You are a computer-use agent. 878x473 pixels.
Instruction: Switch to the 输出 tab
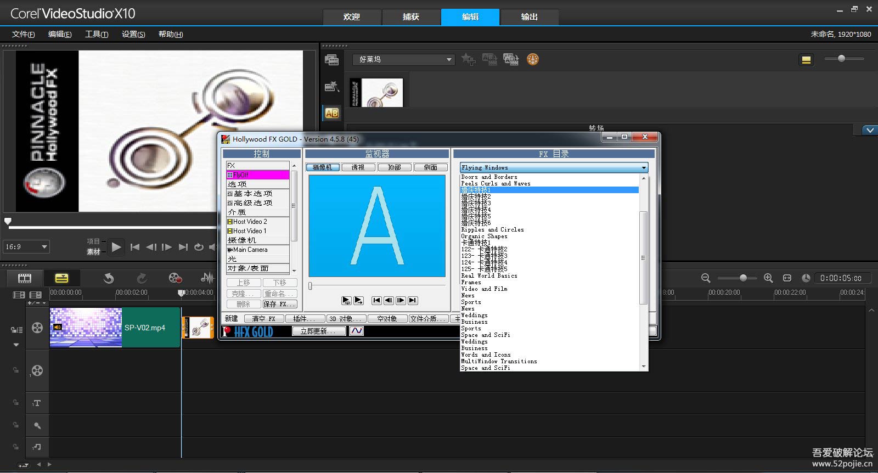pyautogui.click(x=530, y=17)
